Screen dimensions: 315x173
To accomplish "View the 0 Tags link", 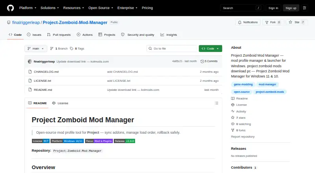I will [77, 49].
